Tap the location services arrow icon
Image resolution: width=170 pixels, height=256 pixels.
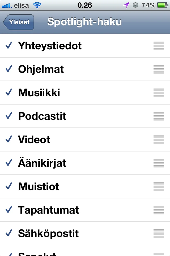click(126, 5)
